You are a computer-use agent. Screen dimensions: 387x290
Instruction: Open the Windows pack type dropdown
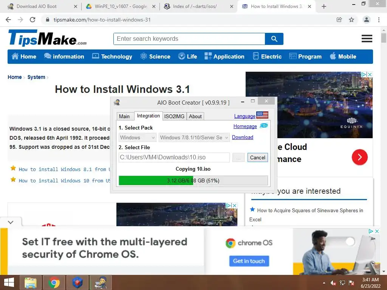(x=137, y=137)
